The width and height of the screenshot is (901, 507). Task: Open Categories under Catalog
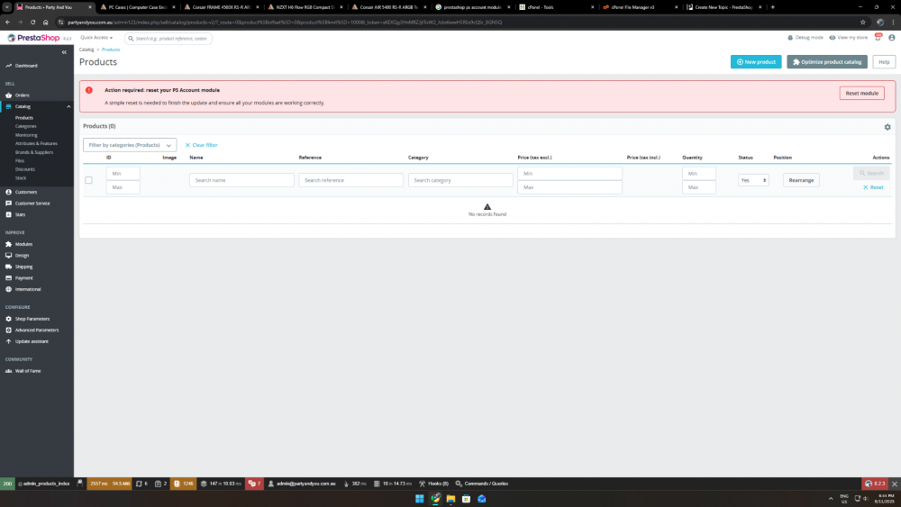tap(26, 126)
